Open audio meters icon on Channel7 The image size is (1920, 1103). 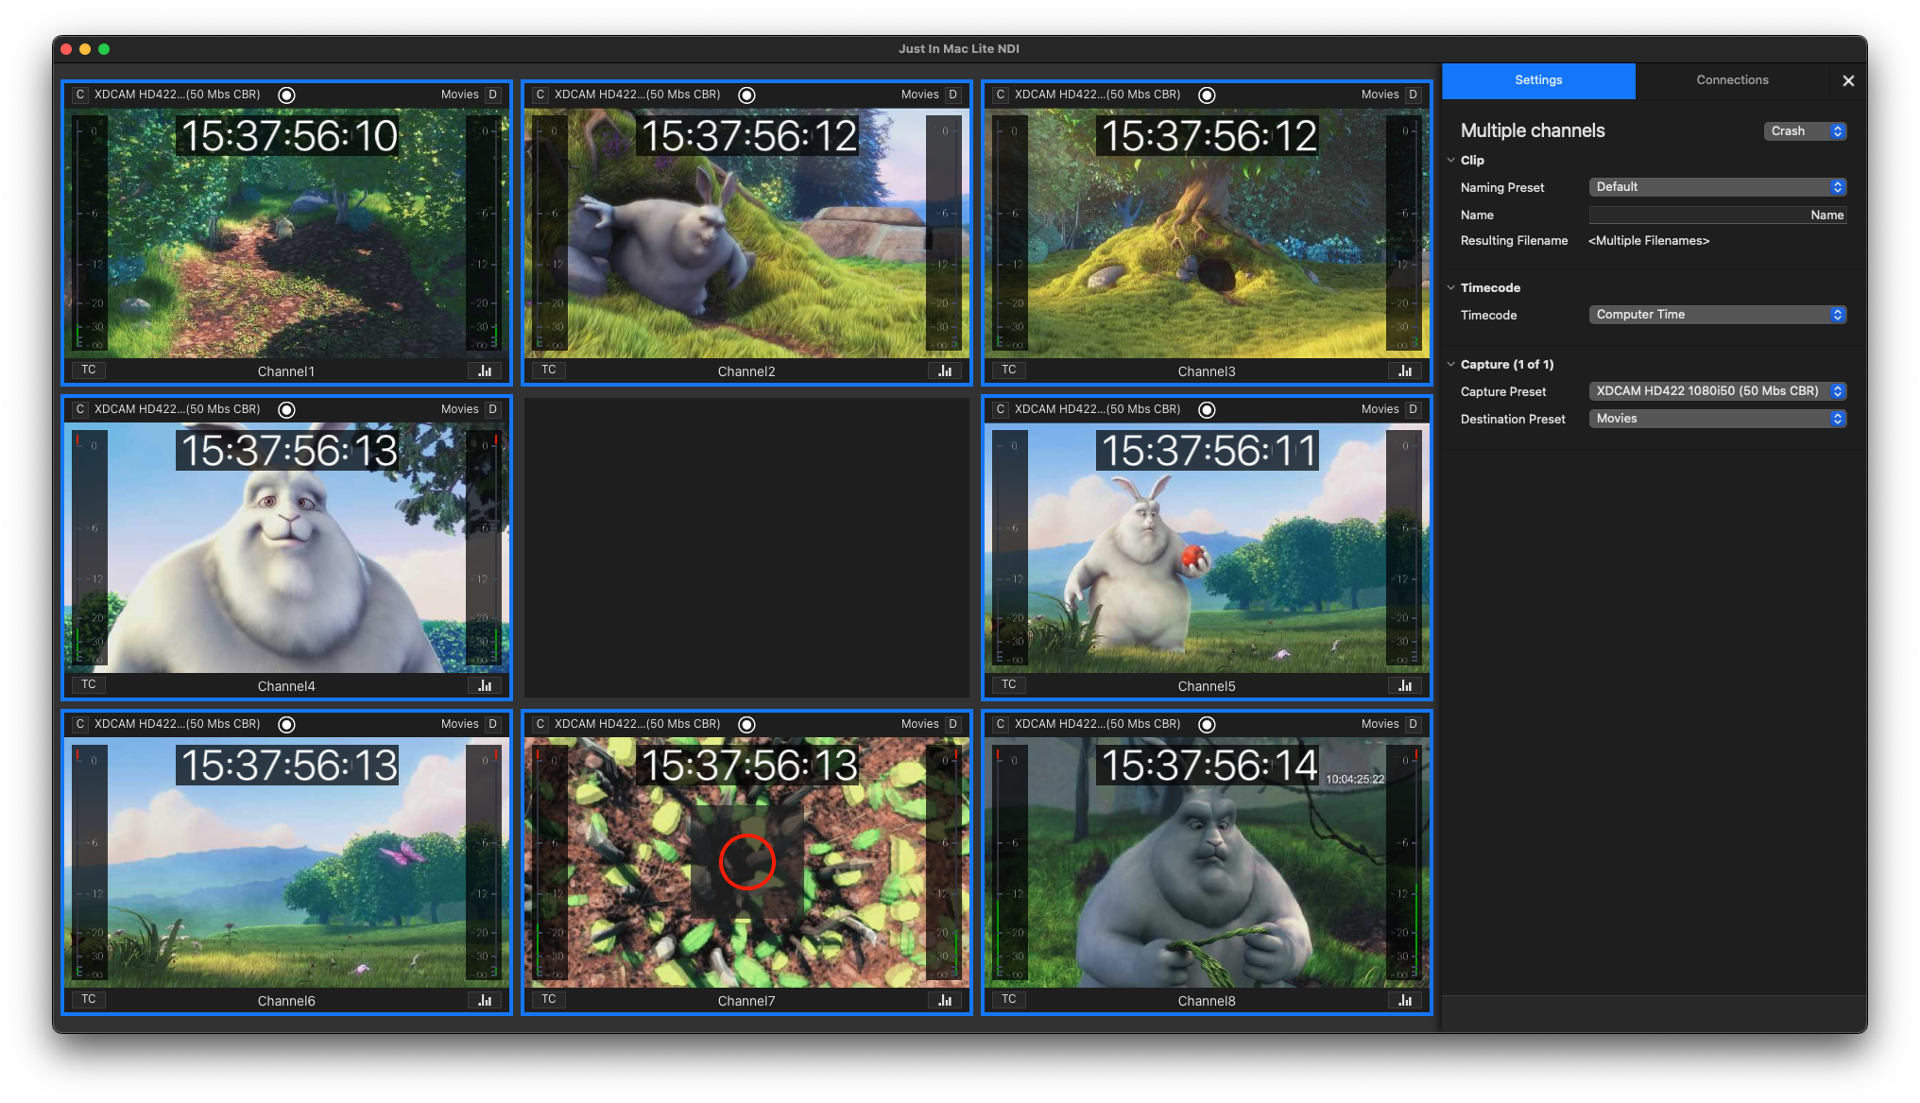[x=945, y=1000]
